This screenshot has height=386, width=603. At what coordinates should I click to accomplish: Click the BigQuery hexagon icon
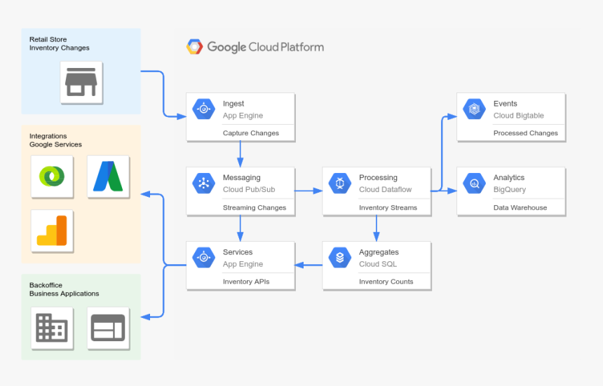(474, 184)
